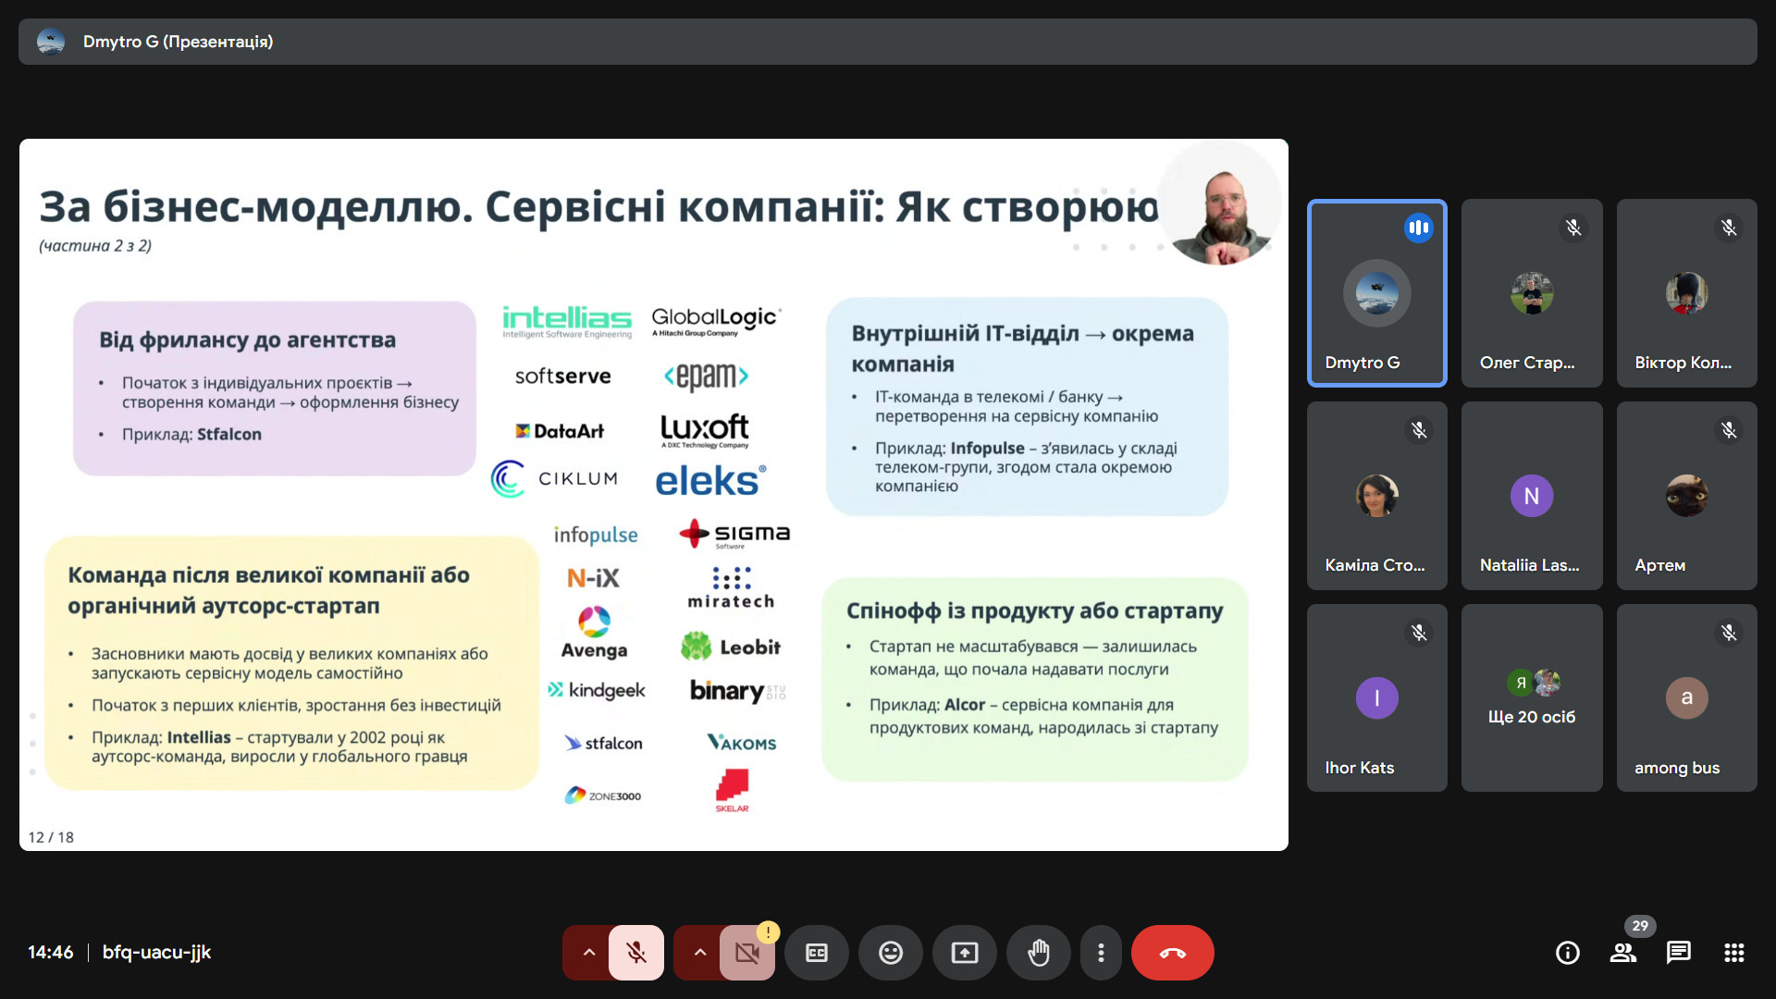Viewport: 1776px width, 999px height.
Task: Turn on the camera button
Action: (x=747, y=953)
